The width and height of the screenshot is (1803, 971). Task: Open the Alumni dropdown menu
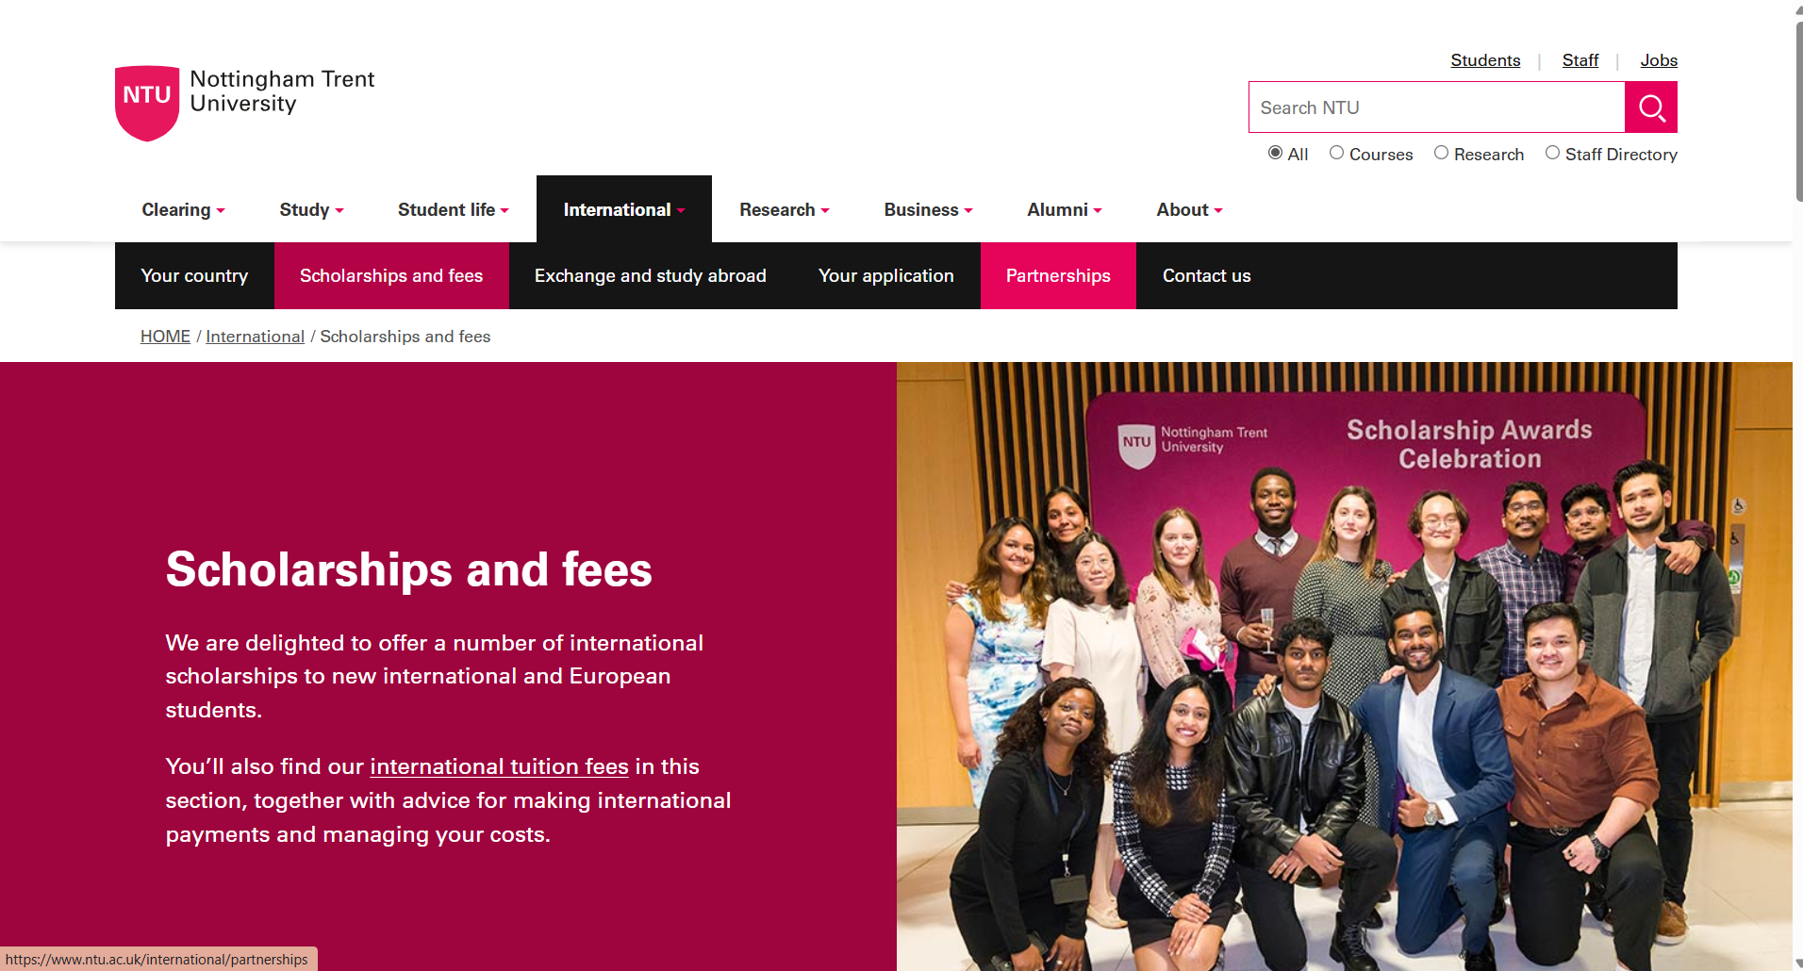(x=1064, y=209)
